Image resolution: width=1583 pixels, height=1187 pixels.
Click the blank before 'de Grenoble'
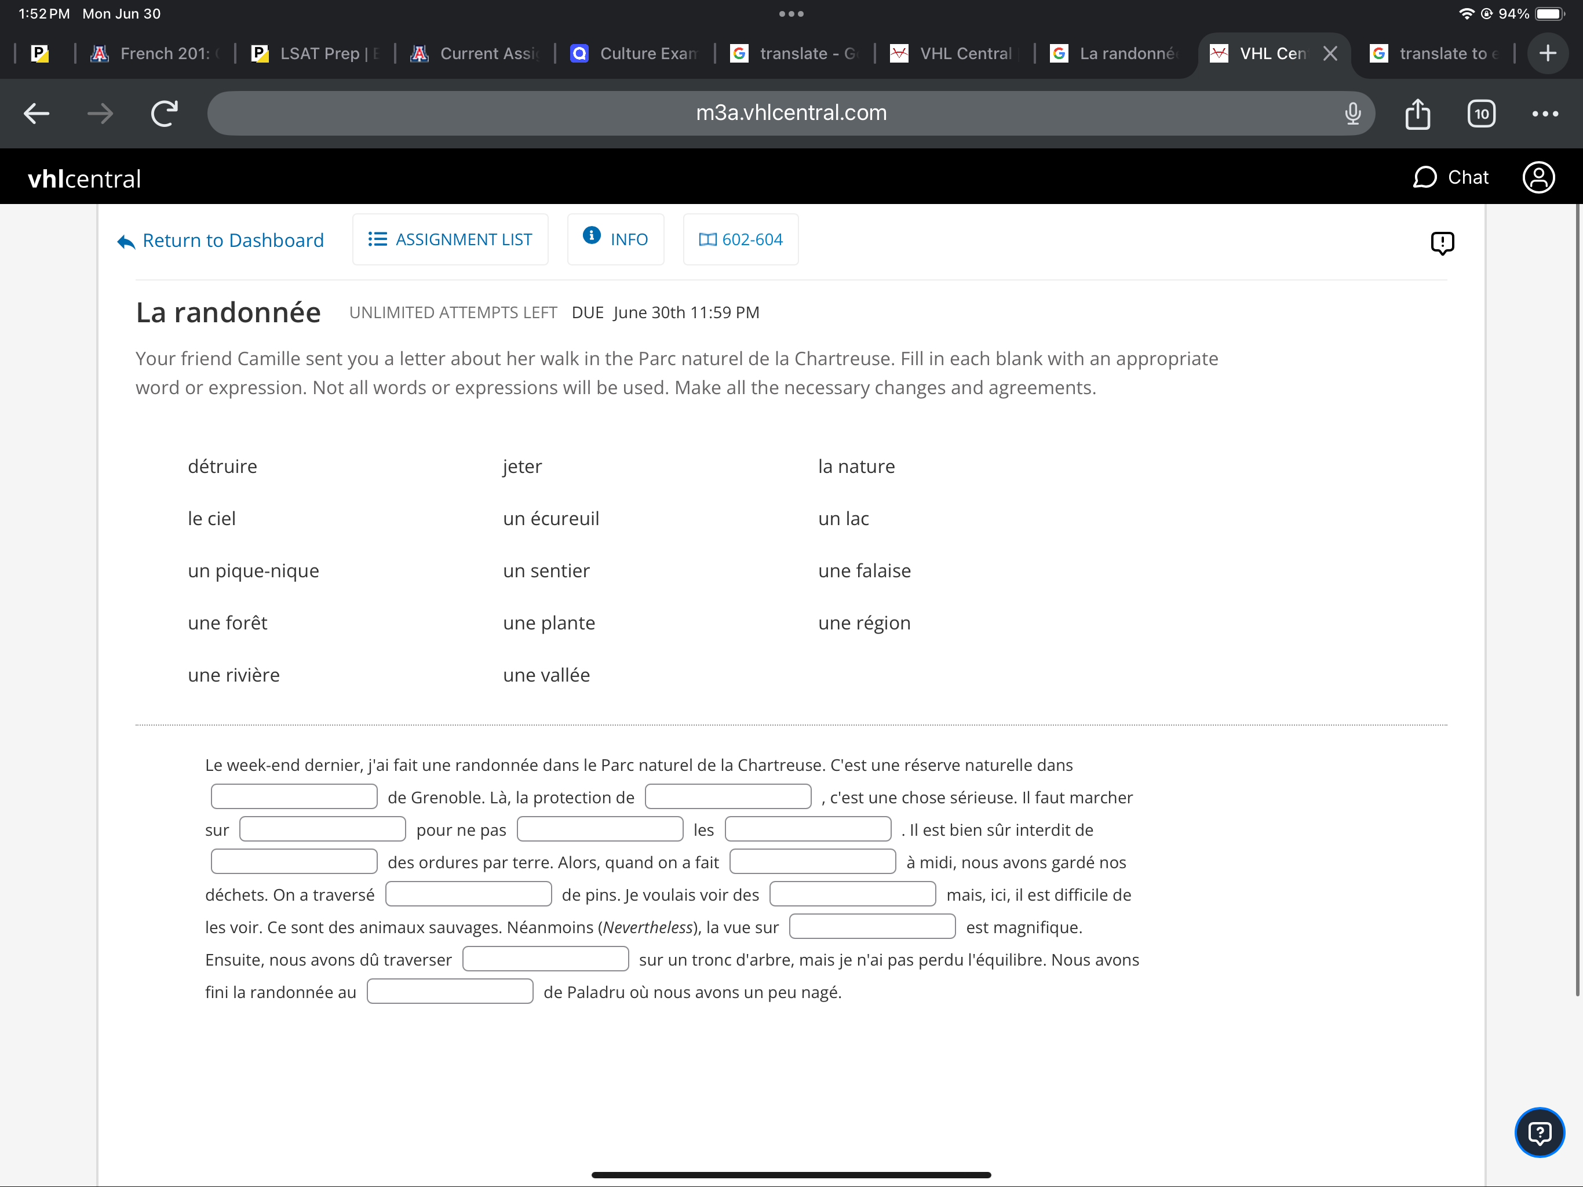point(293,797)
